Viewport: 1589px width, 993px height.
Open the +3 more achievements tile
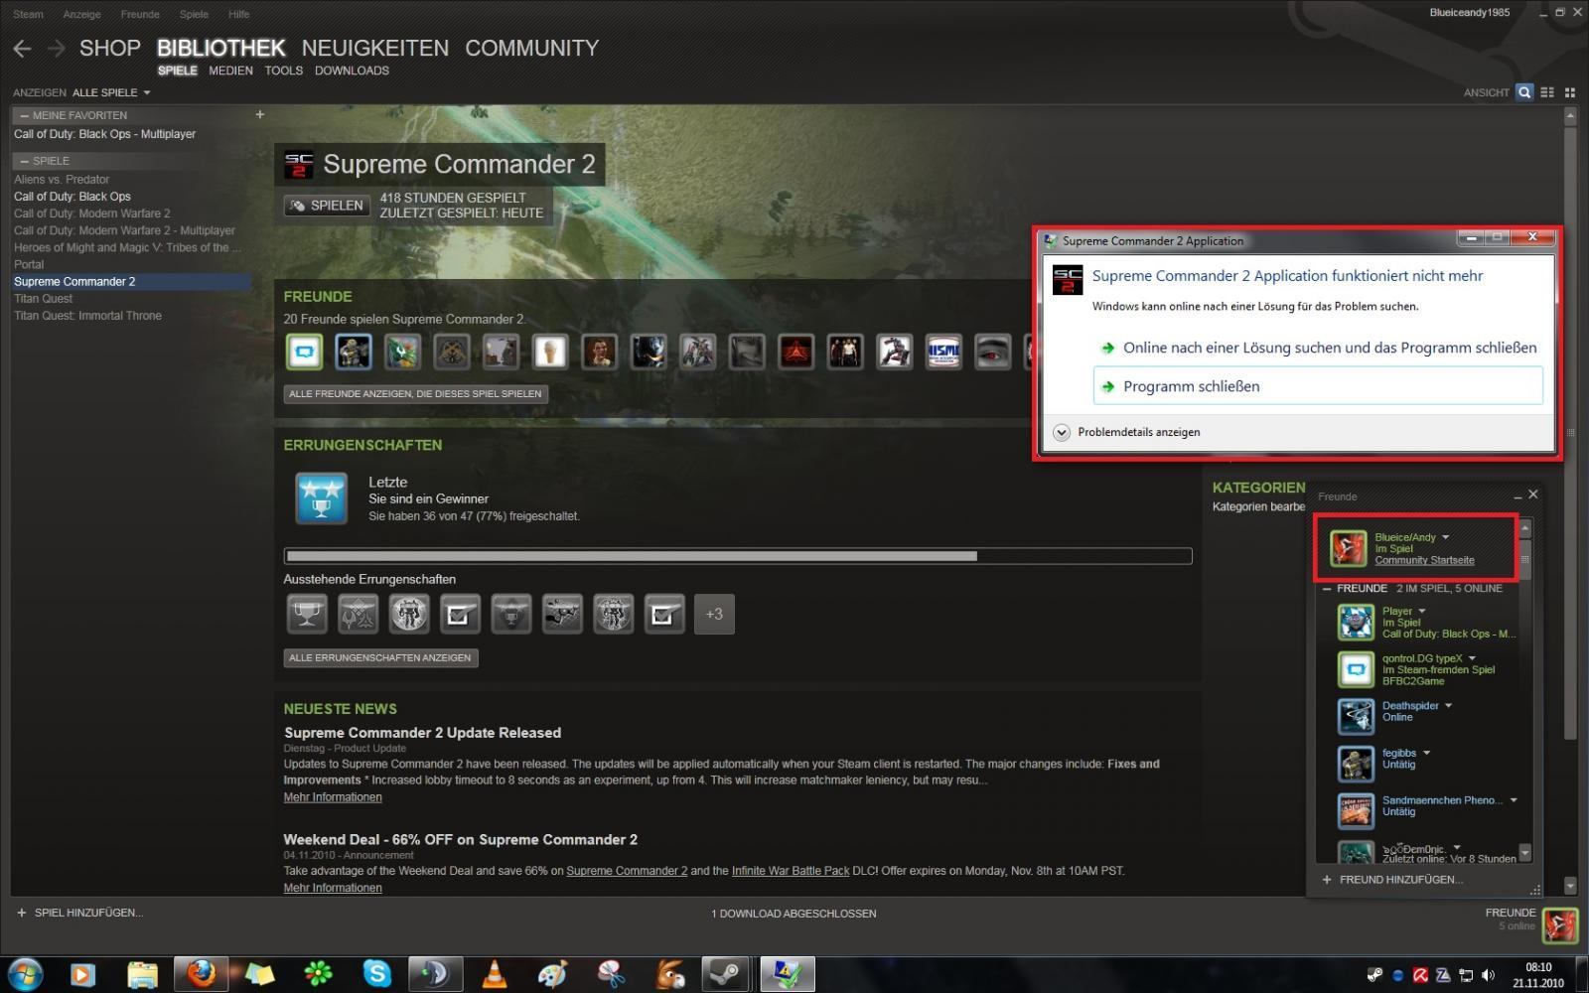714,614
